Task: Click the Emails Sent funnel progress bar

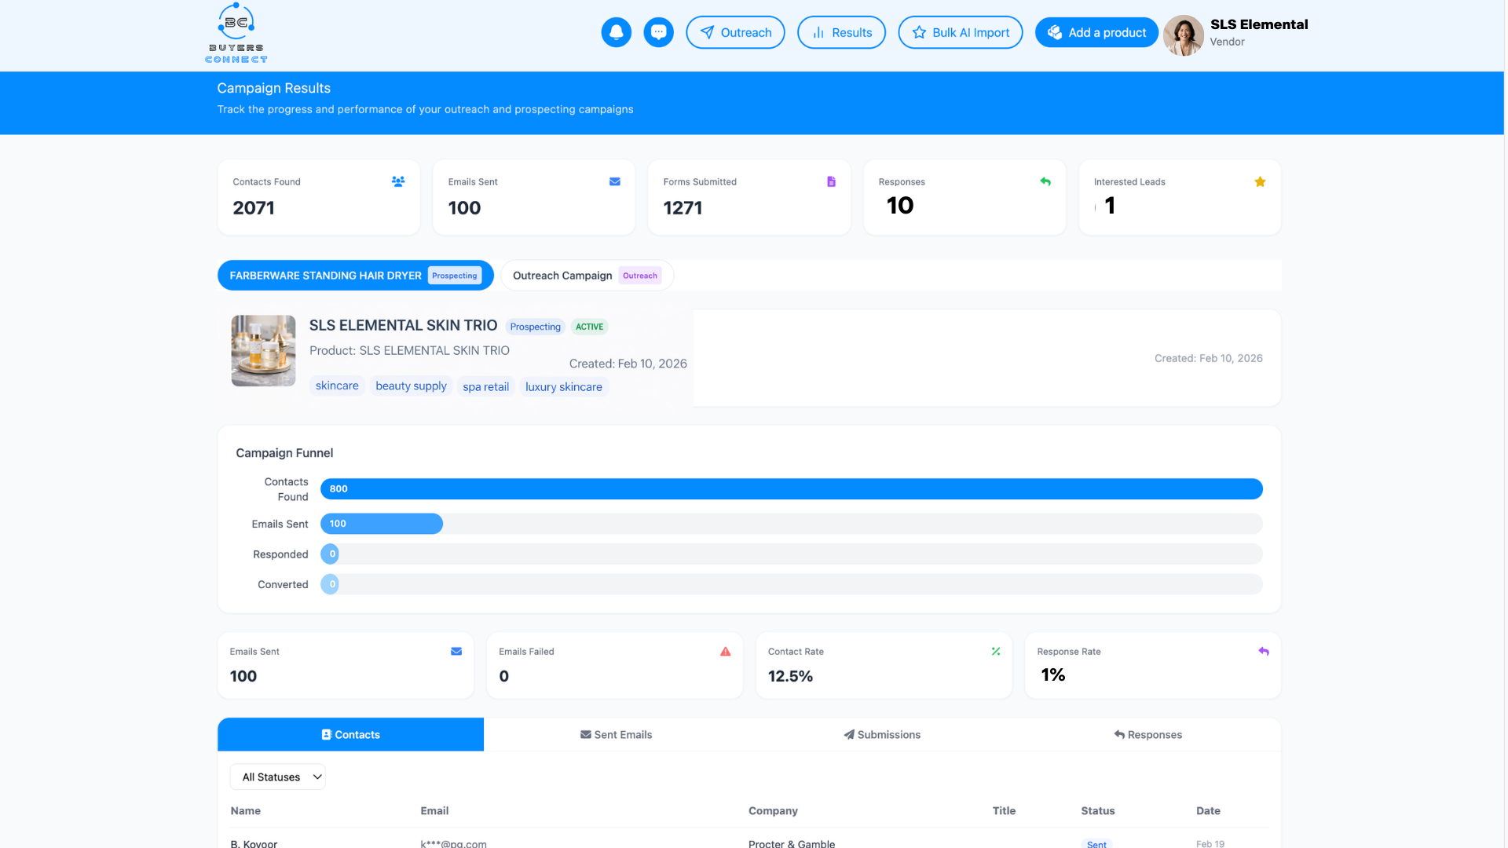Action: [382, 524]
